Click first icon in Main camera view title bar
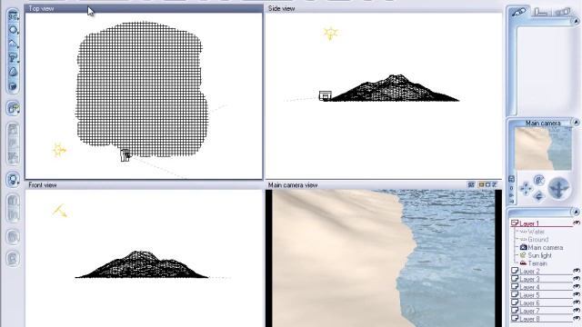 click(x=471, y=184)
